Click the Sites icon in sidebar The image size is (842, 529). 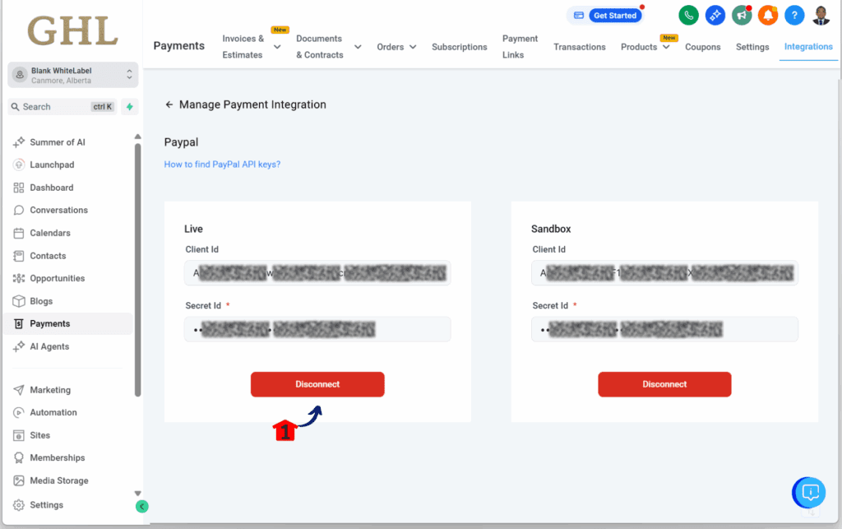point(19,435)
